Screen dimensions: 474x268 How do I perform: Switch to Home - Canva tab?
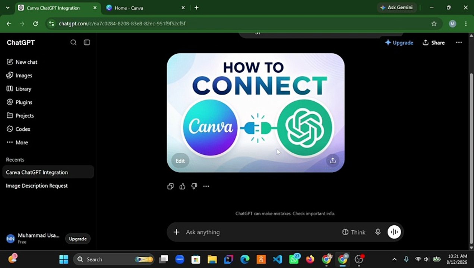(146, 8)
